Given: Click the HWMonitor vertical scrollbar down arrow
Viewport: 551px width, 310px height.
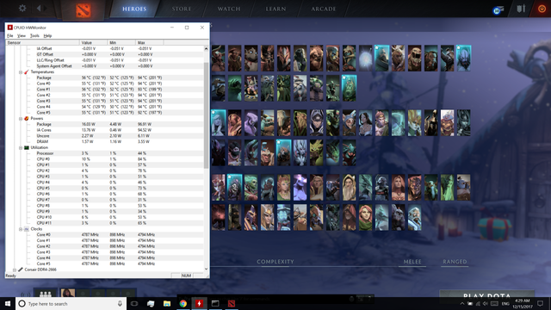Looking at the screenshot, I should click(x=206, y=270).
